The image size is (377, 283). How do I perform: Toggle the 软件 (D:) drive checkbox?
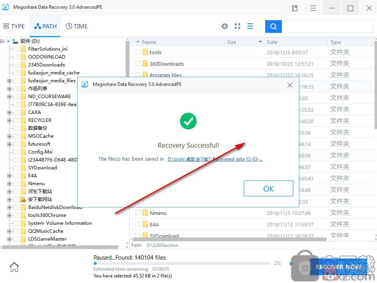[x=8, y=41]
